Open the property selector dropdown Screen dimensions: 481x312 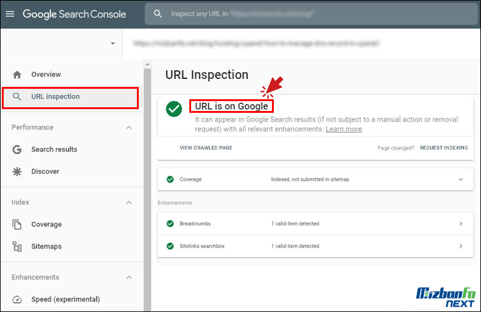click(113, 44)
